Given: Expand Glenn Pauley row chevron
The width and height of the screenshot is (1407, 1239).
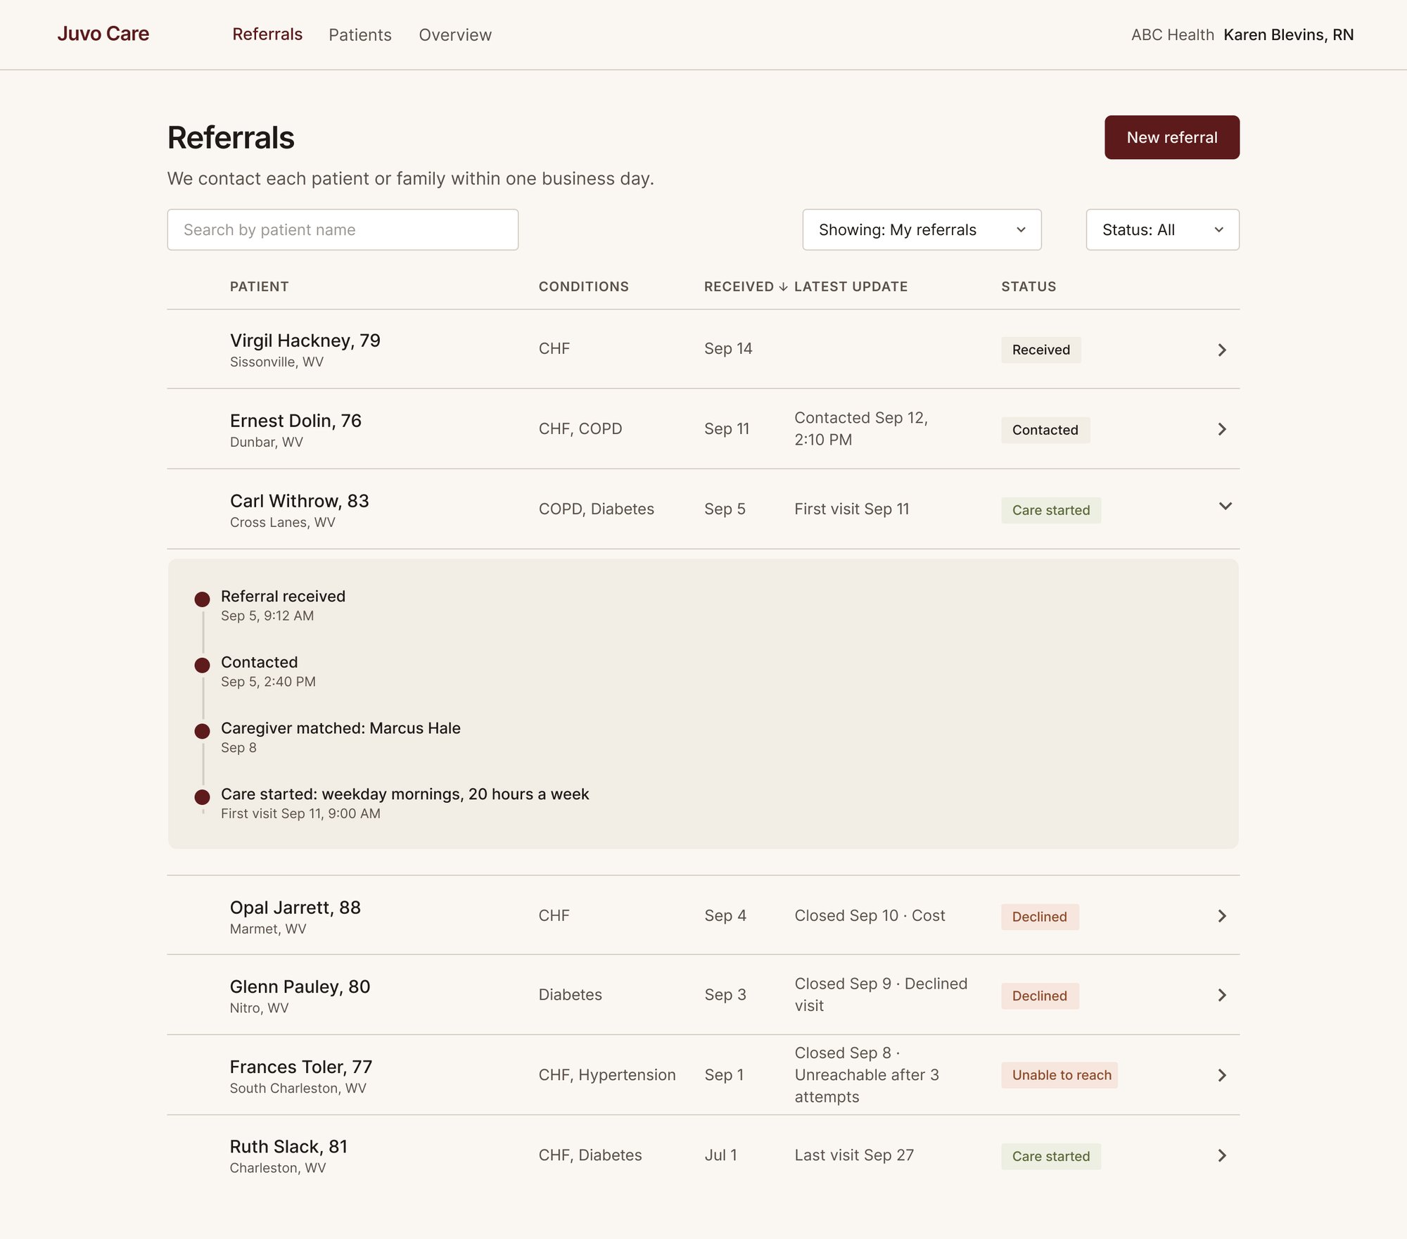Looking at the screenshot, I should click(x=1222, y=995).
